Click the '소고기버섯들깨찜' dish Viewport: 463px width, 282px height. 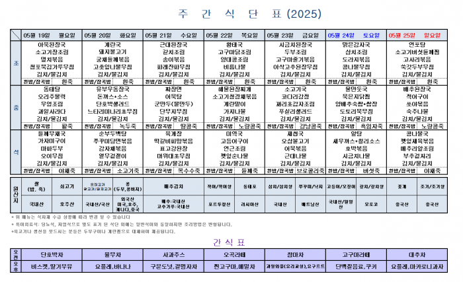[417, 52]
